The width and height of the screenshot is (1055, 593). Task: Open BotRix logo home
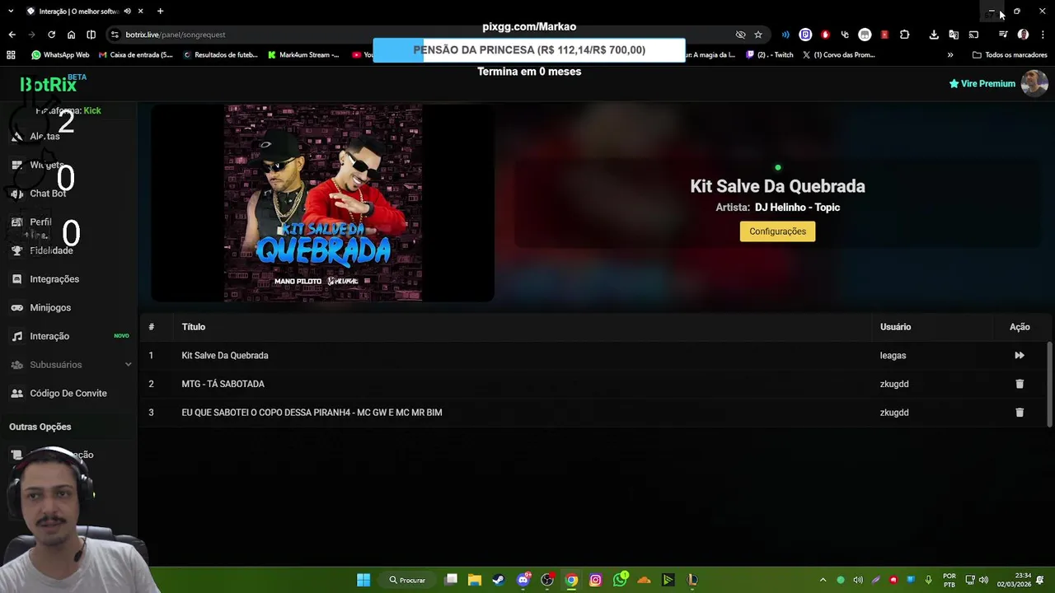click(x=49, y=84)
